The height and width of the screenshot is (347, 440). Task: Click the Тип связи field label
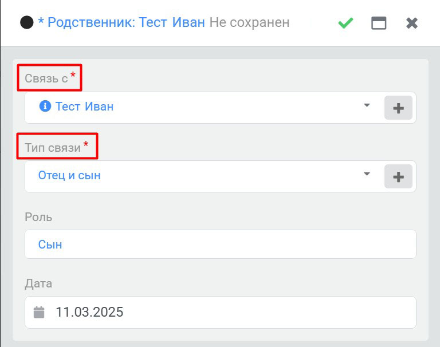53,148
